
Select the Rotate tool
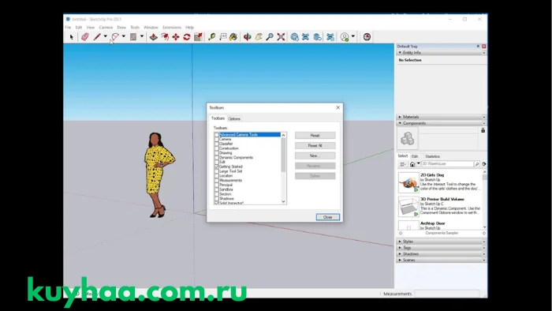click(187, 37)
